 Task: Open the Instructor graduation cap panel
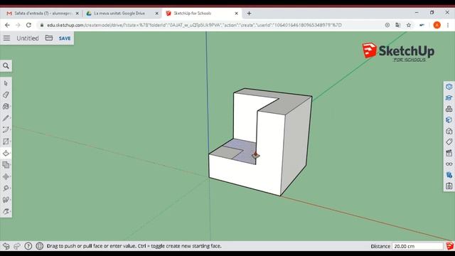point(449,98)
